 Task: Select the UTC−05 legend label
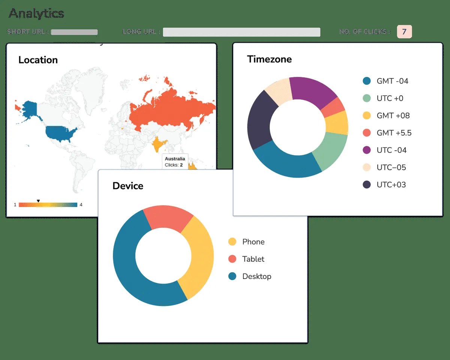pyautogui.click(x=391, y=167)
